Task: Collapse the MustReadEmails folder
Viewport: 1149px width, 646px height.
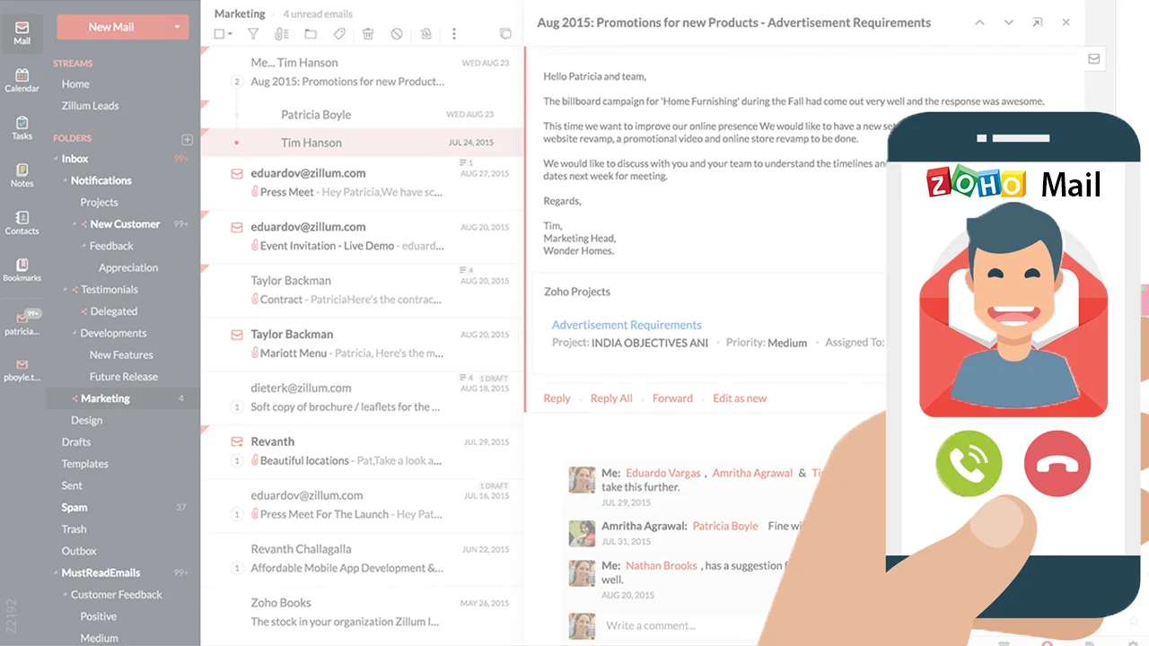Action: (x=56, y=572)
